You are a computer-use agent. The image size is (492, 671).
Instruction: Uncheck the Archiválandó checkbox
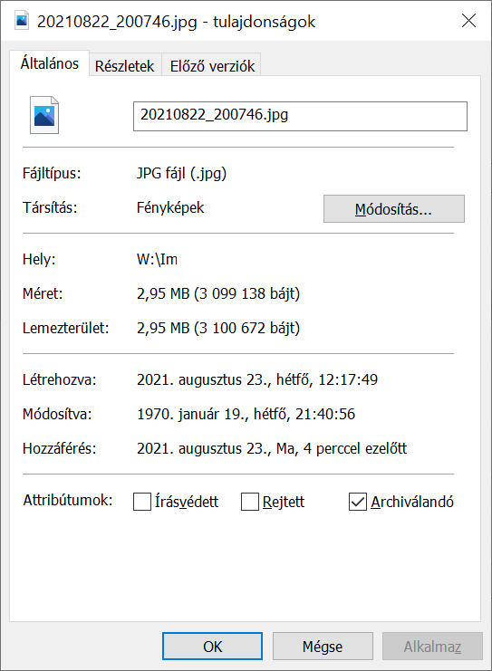pos(358,502)
